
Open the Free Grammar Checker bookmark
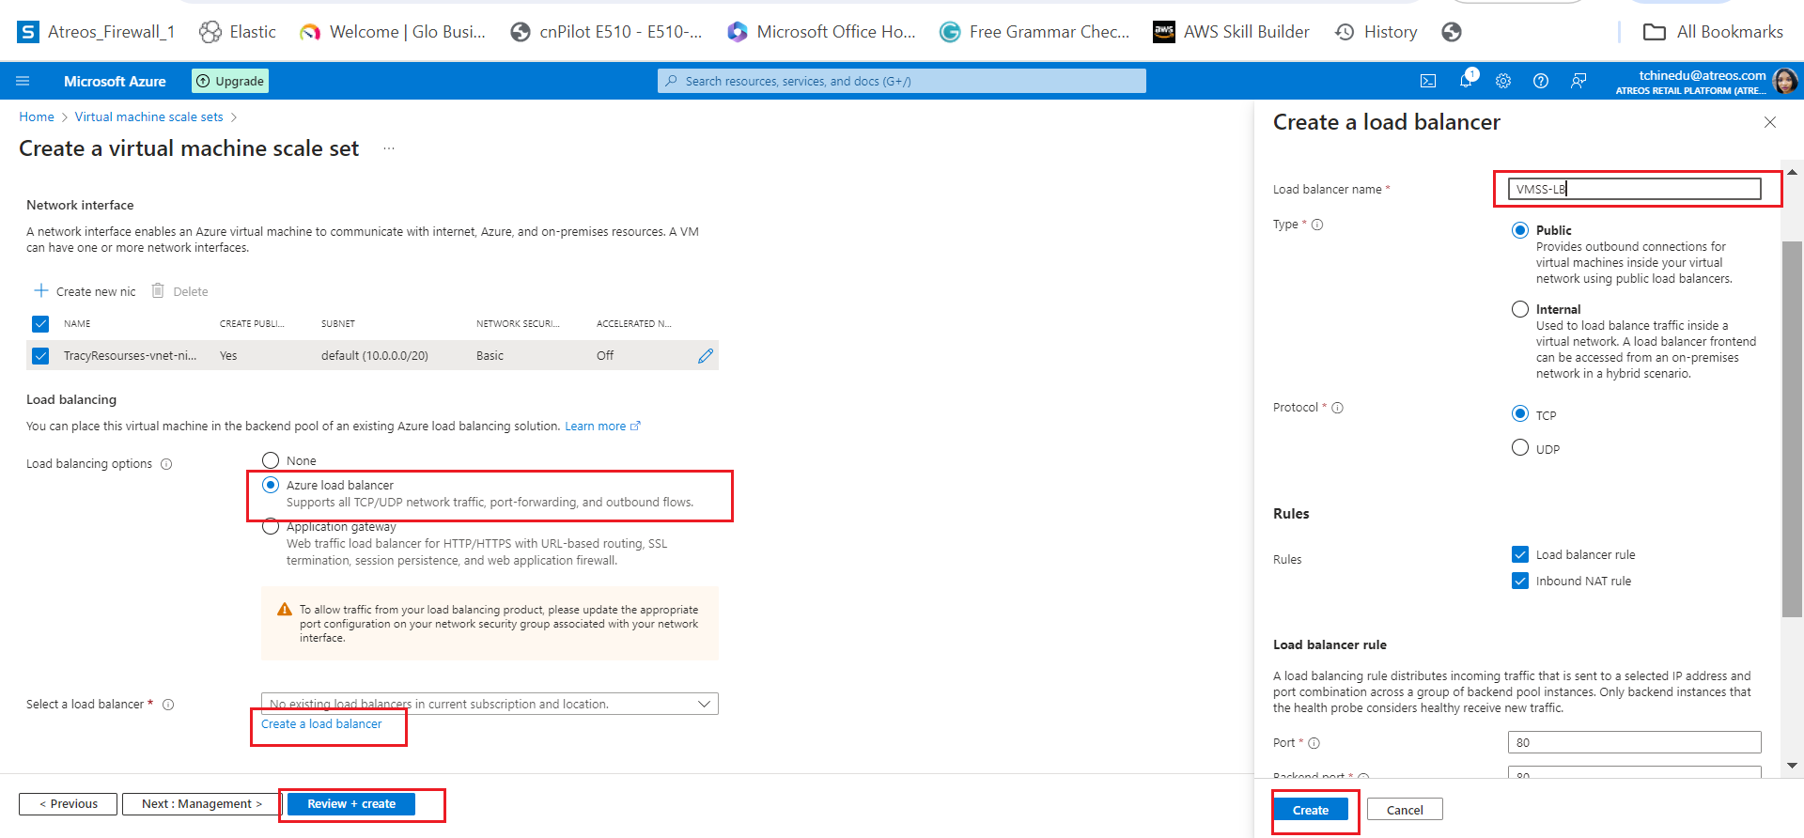(x=1035, y=32)
